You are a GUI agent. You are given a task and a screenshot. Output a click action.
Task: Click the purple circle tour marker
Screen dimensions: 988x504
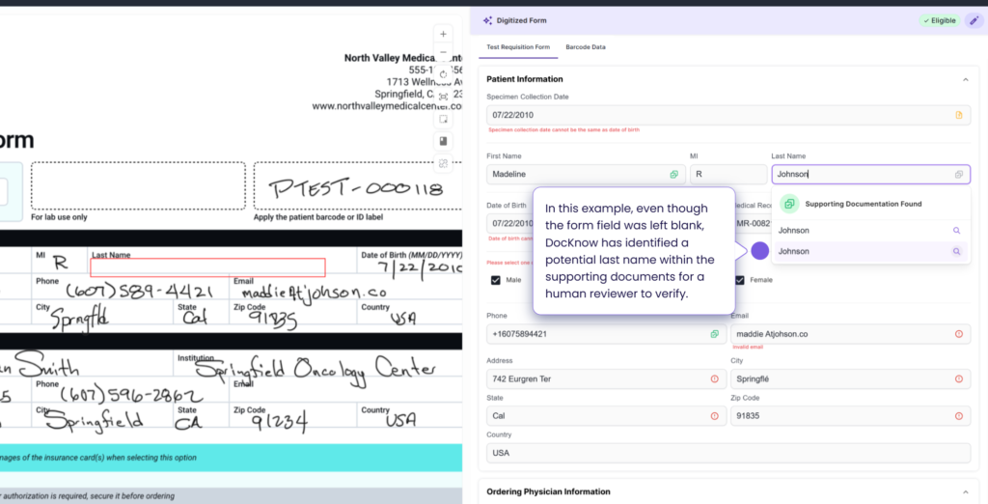click(759, 251)
